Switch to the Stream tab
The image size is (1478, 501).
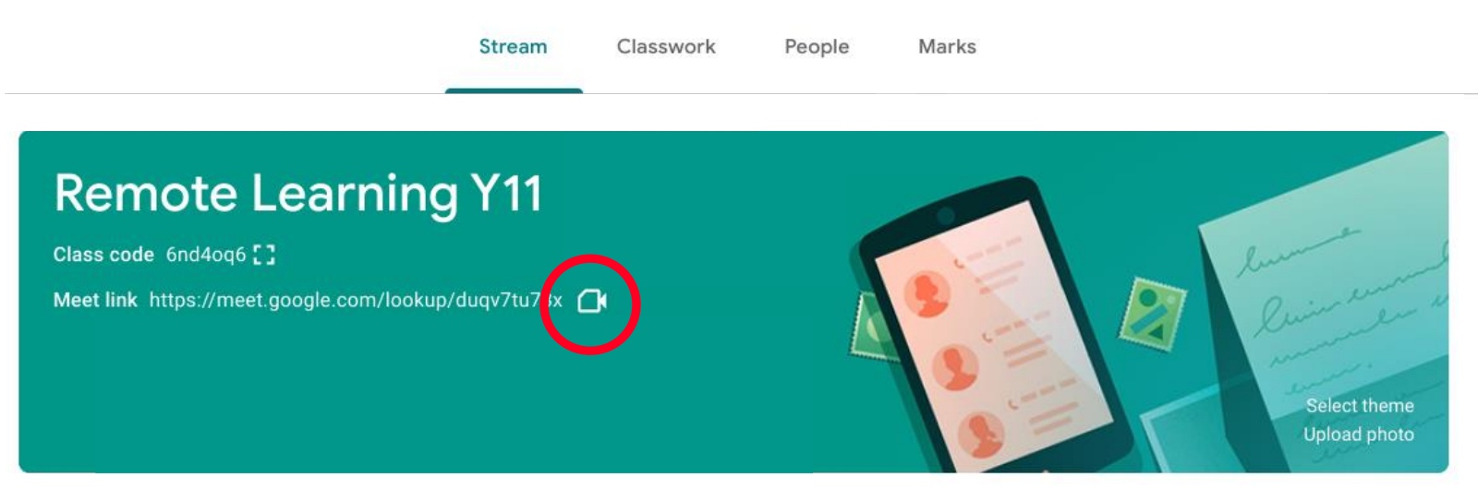(513, 46)
